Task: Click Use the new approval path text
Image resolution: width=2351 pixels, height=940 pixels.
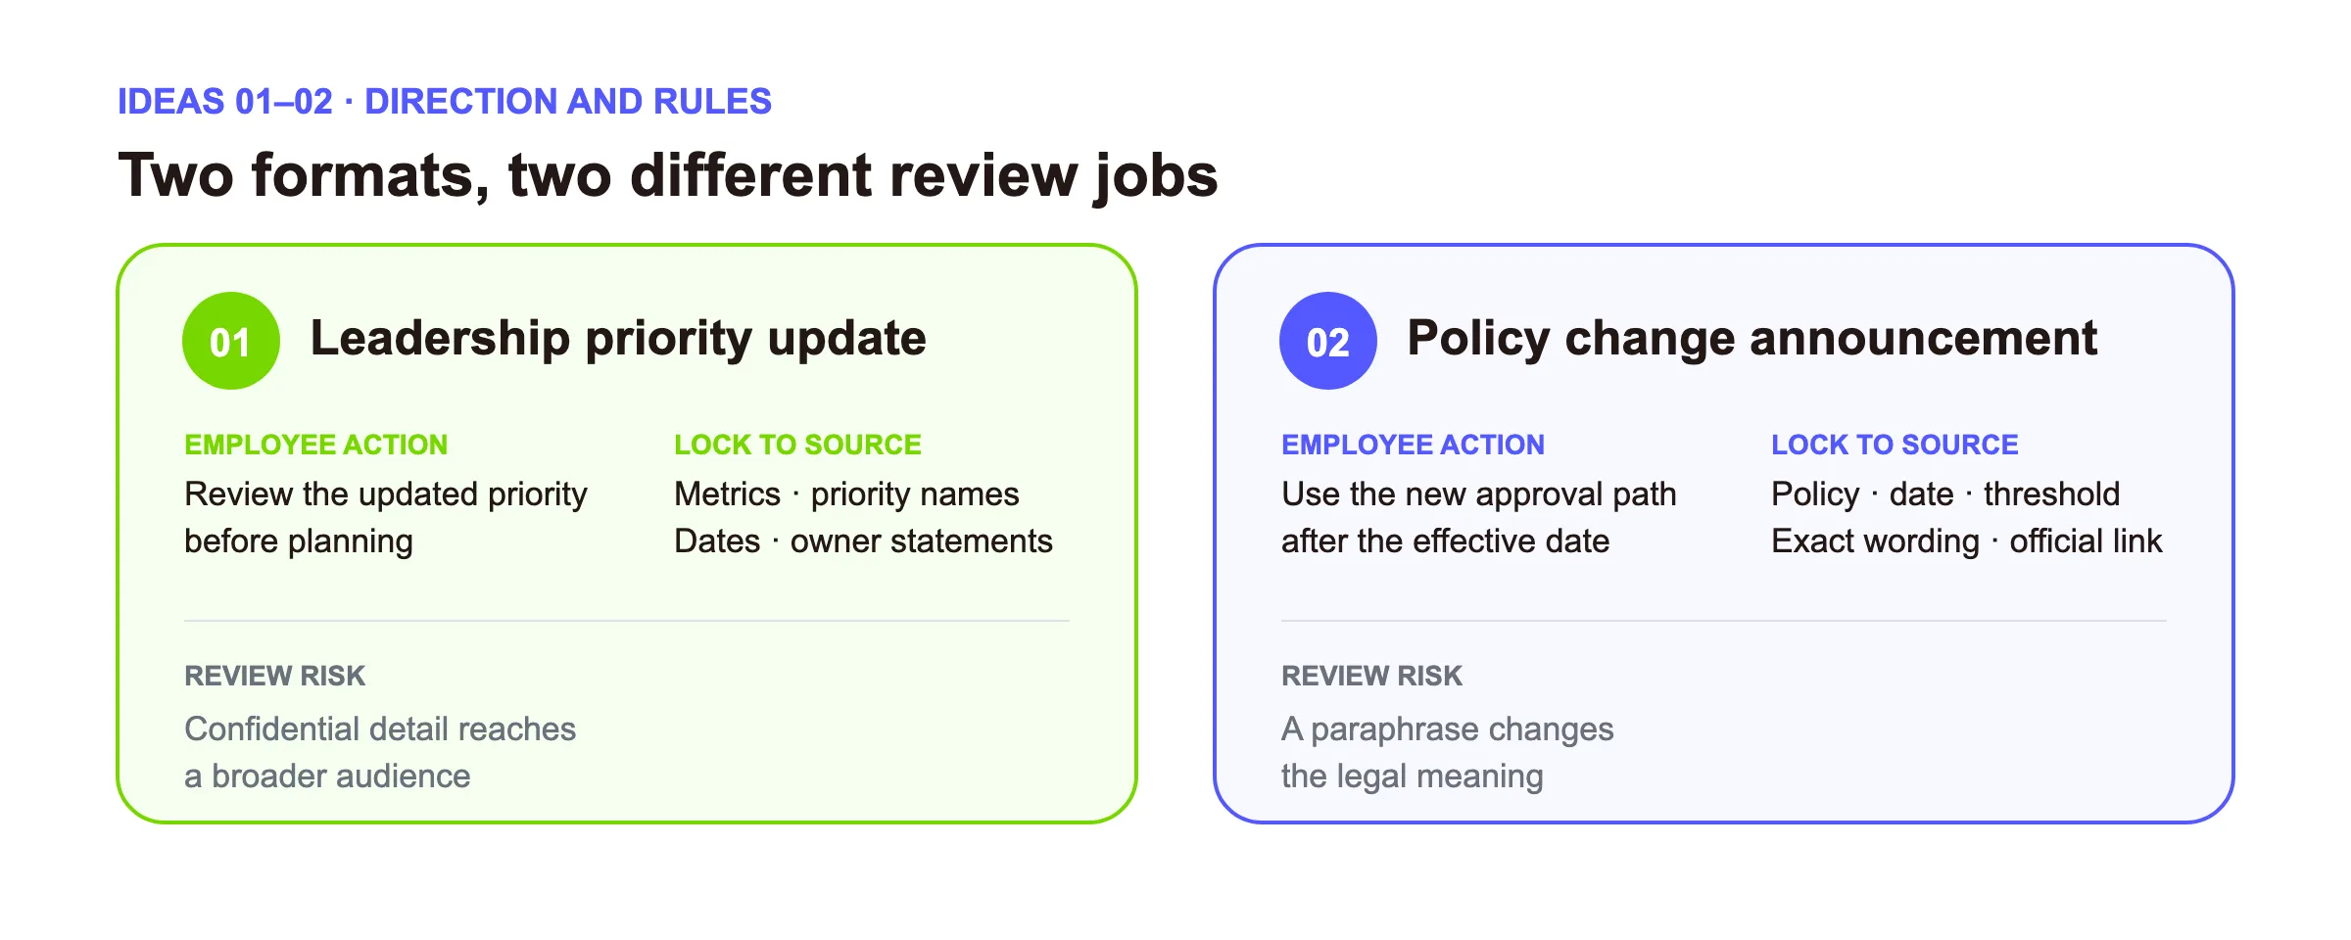Action: click(1479, 495)
